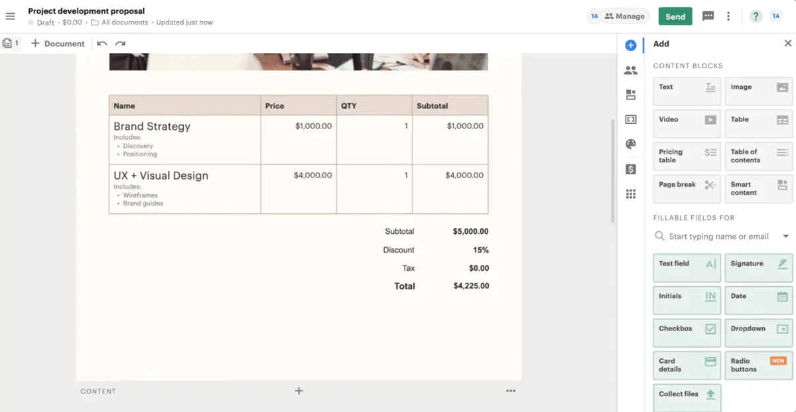Click the document title Project development proposal
The image size is (796, 412).
tap(86, 11)
